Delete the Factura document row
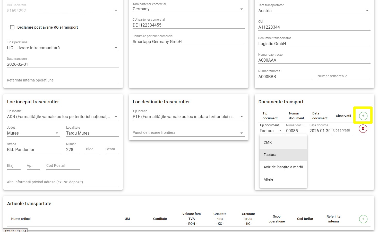This screenshot has width=378, height=232. pos(363,128)
